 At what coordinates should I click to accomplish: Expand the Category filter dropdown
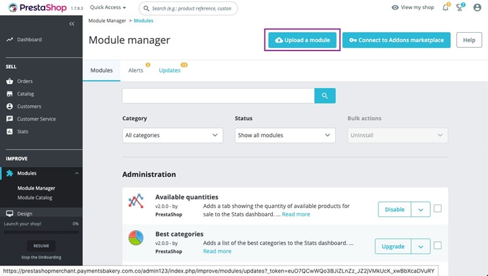point(173,135)
